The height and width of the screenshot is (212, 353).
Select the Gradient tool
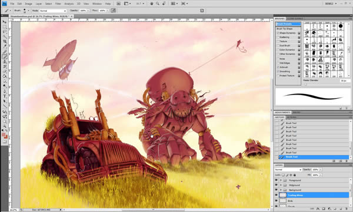coord(5,76)
